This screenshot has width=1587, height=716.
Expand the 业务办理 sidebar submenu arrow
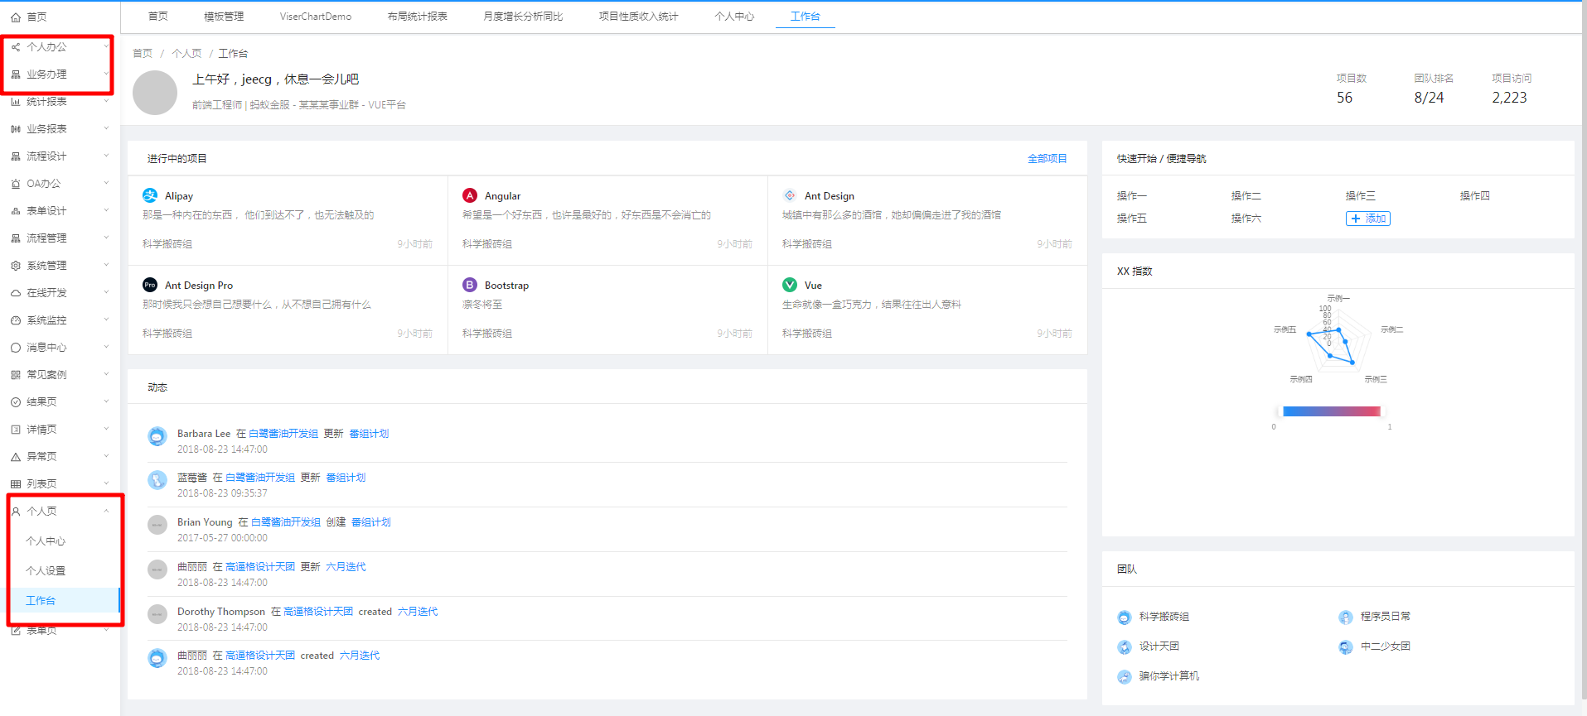106,74
